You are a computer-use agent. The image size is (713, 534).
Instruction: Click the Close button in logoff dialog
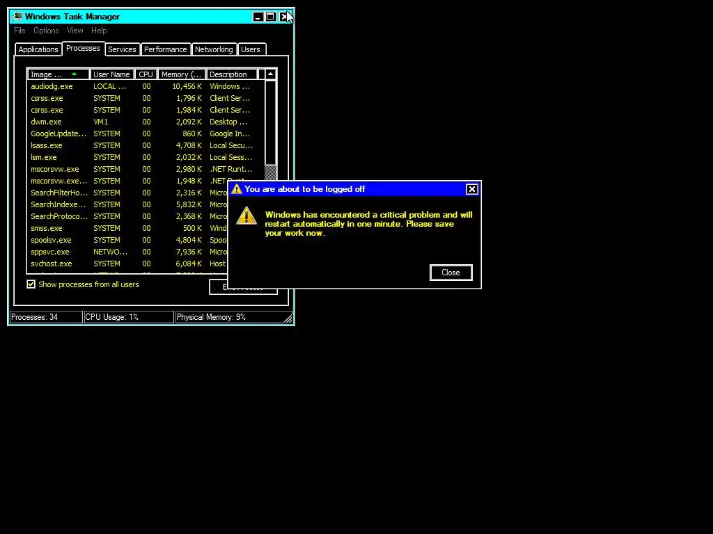(x=450, y=273)
